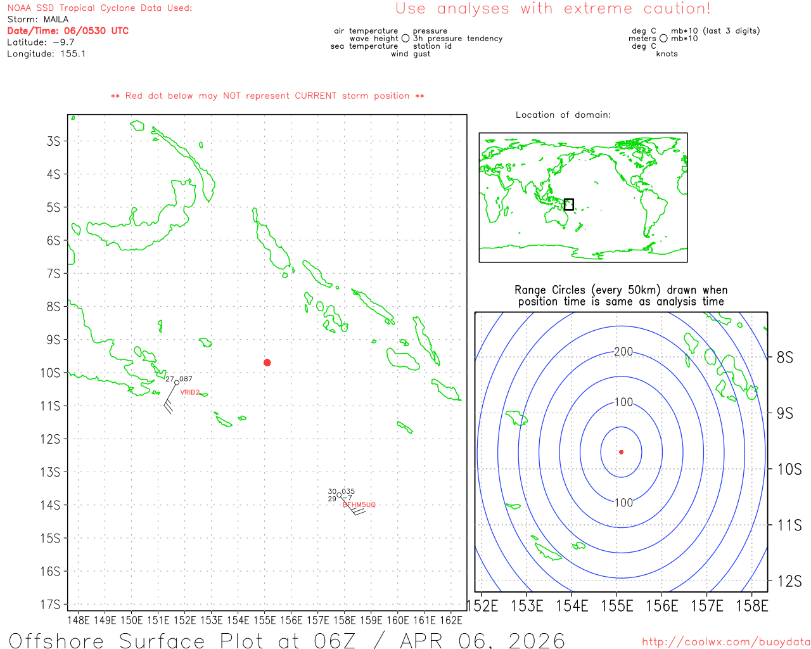Select the VRIB2 station circle marker
This screenshot has height=649, width=811.
click(177, 382)
